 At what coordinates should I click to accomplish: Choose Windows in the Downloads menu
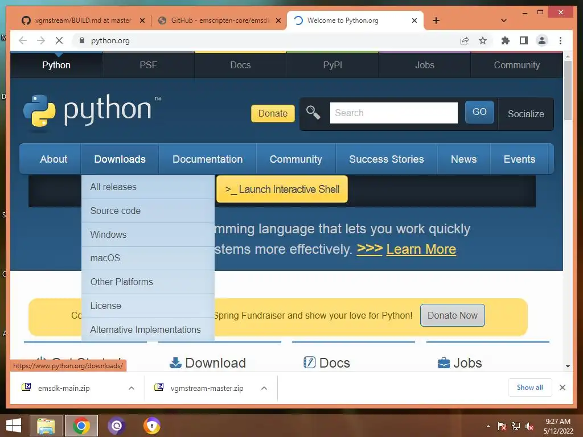pos(148,234)
